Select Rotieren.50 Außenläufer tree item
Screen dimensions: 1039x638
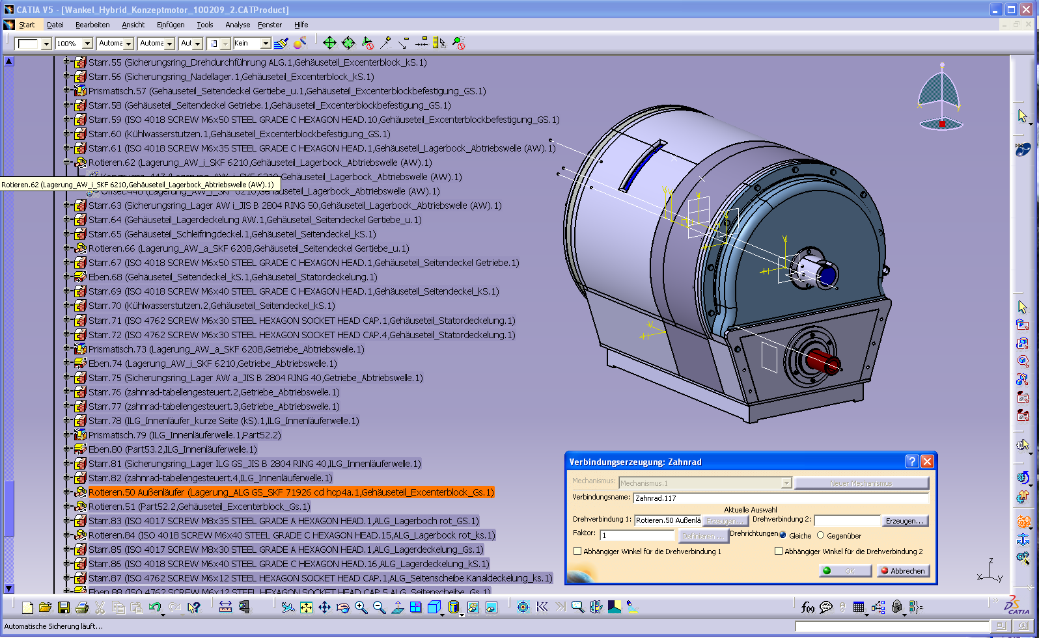tap(291, 492)
